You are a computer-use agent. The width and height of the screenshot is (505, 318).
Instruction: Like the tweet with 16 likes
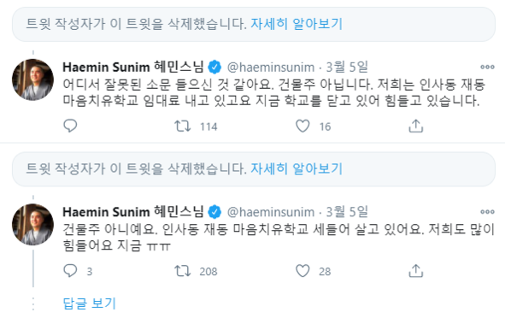(x=302, y=126)
